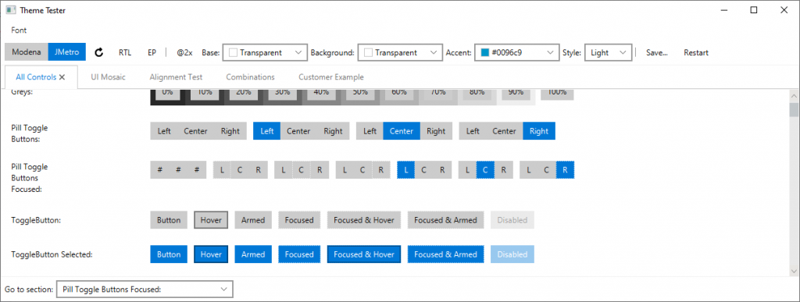Expand the Style Light dropdown

[608, 52]
